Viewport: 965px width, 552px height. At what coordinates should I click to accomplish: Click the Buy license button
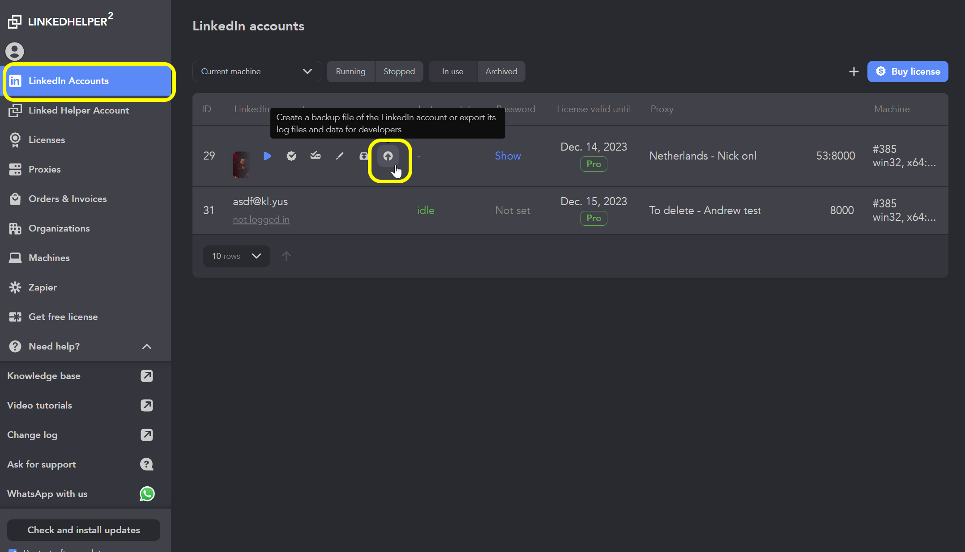(x=908, y=72)
